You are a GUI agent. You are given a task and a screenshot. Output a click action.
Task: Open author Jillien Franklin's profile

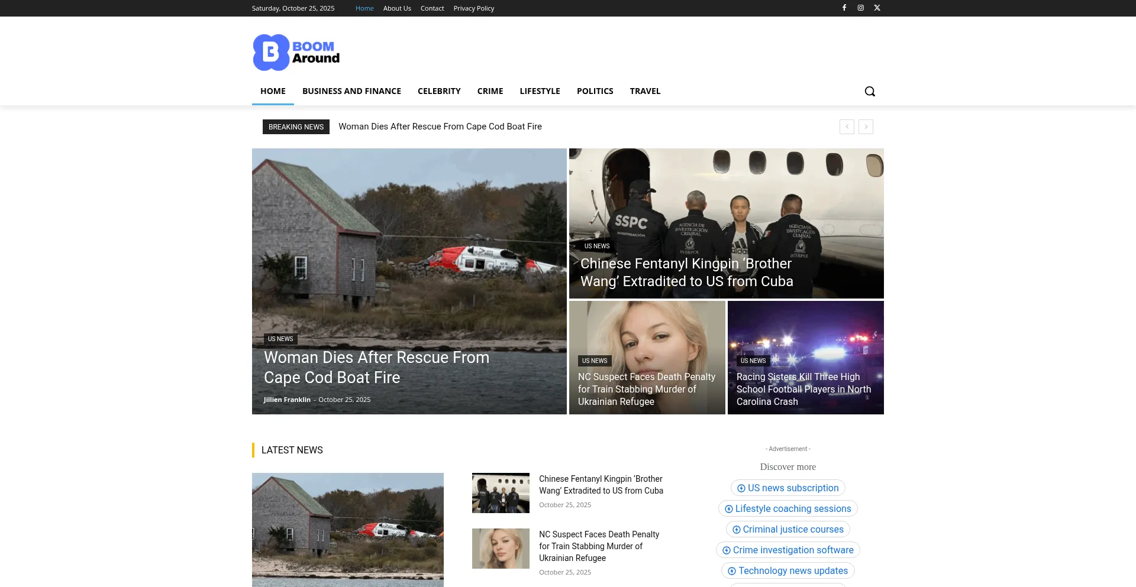[x=287, y=400]
